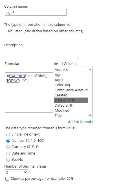Viewport: 134px width, 186px height.
Task: Choose Compliance Asset Id from the list
Action: click(x=71, y=90)
